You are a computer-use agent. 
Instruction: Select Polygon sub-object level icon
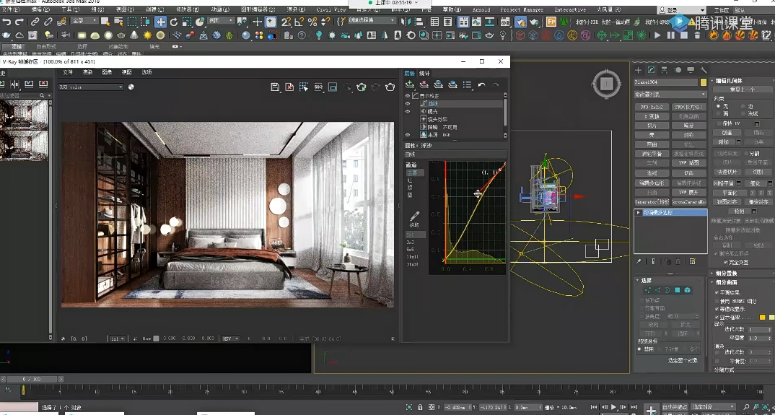678,290
